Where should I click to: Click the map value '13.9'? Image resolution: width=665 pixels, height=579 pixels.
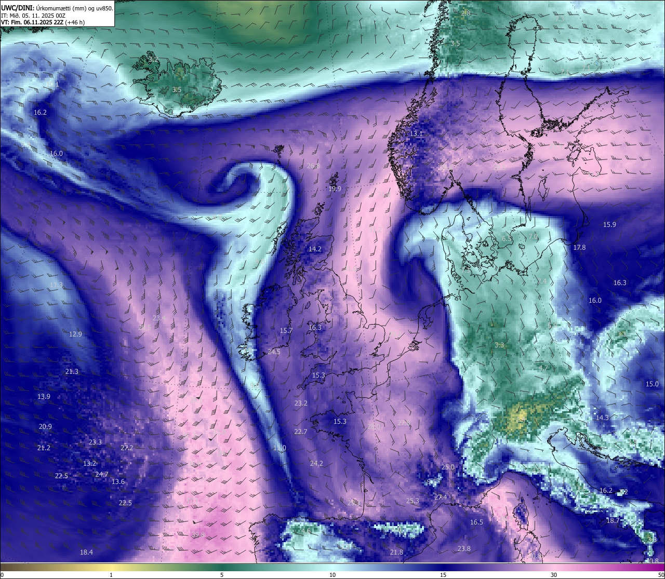[44, 397]
